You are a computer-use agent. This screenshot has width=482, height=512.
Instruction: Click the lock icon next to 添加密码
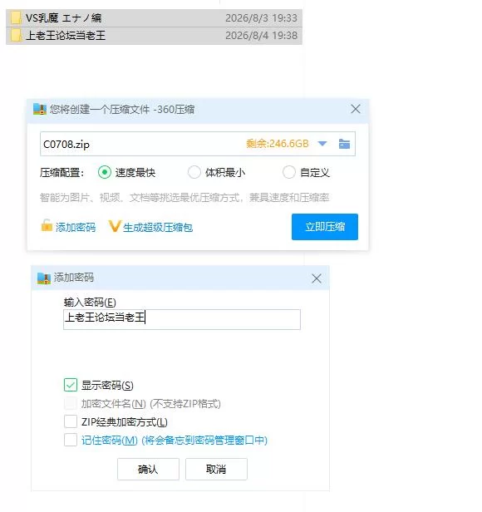tap(47, 225)
